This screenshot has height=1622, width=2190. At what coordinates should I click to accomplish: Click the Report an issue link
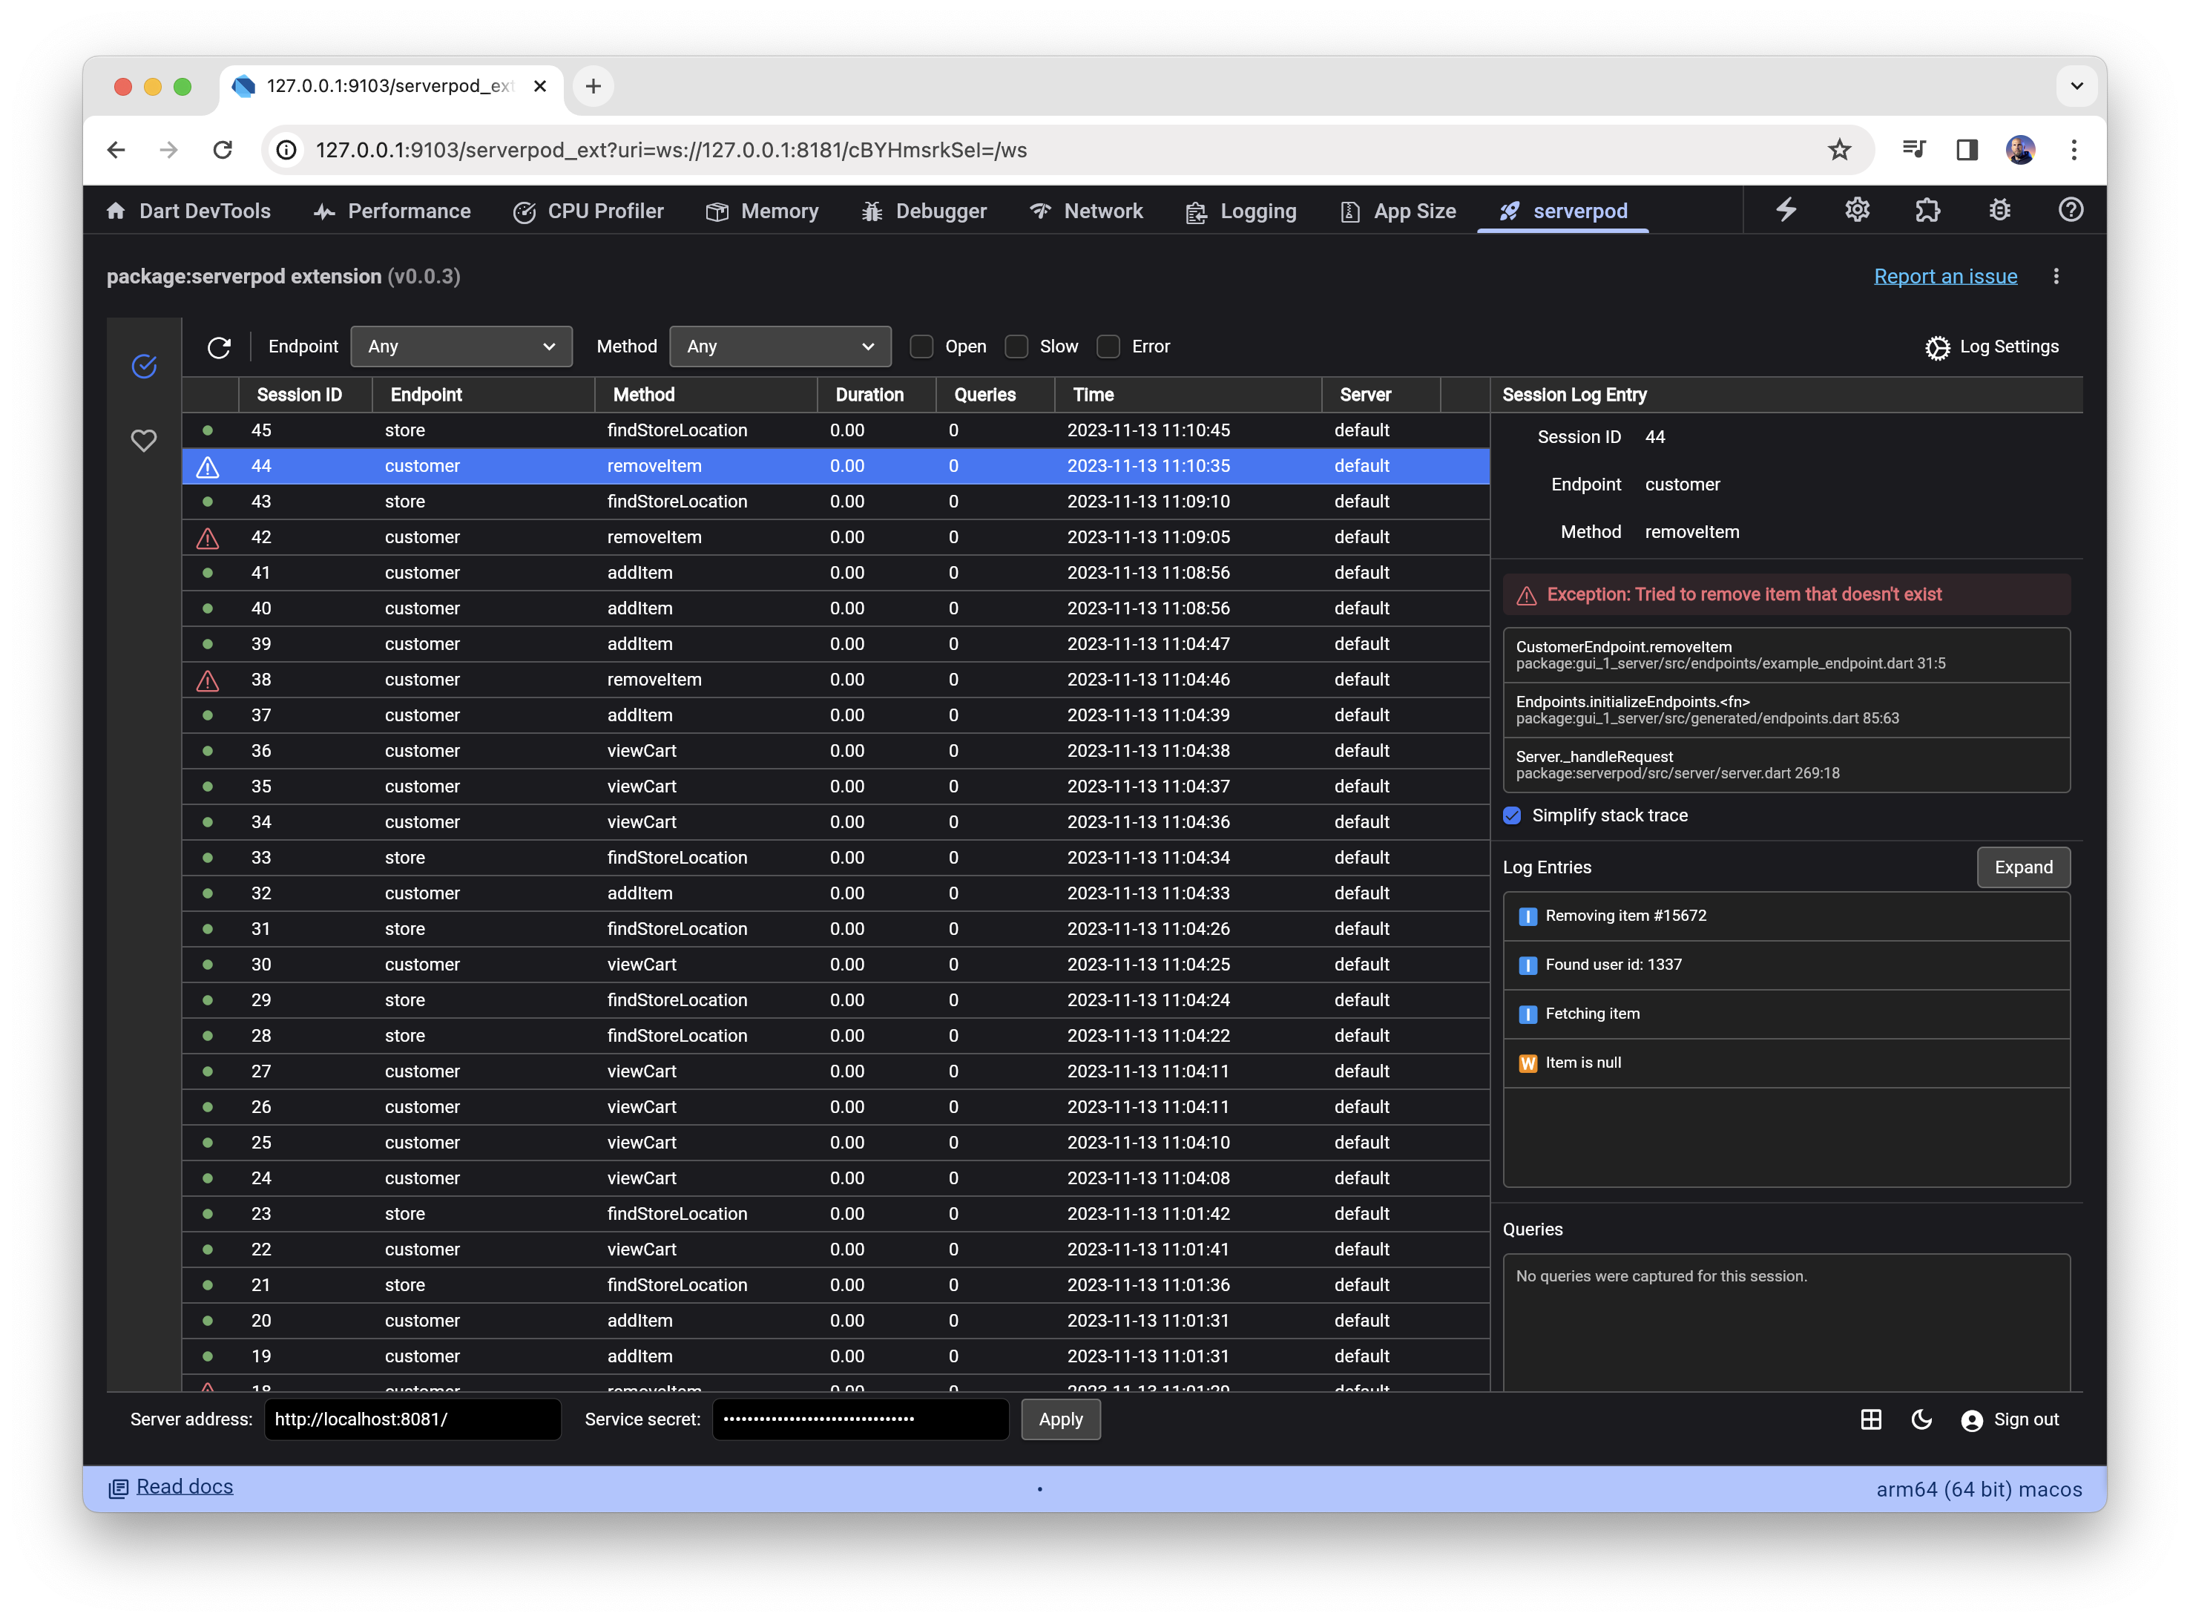(x=1946, y=276)
